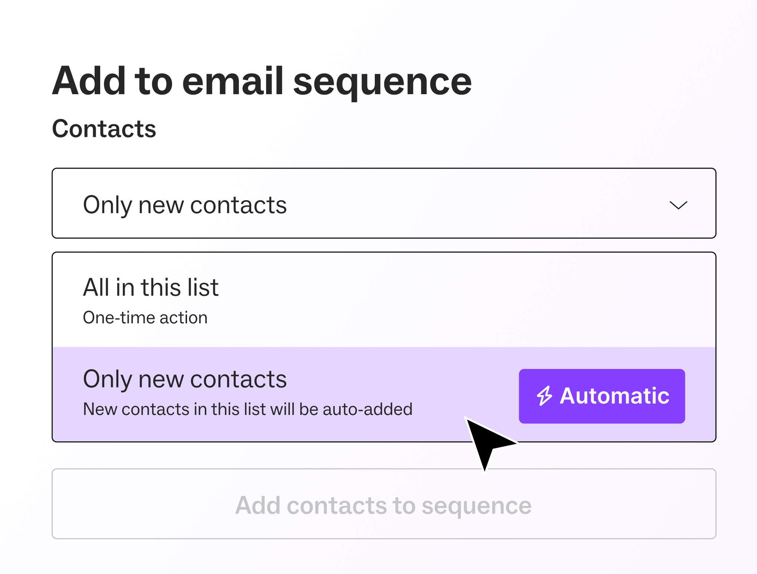
Task: Click the lightning bolt icon
Action: [x=544, y=396]
